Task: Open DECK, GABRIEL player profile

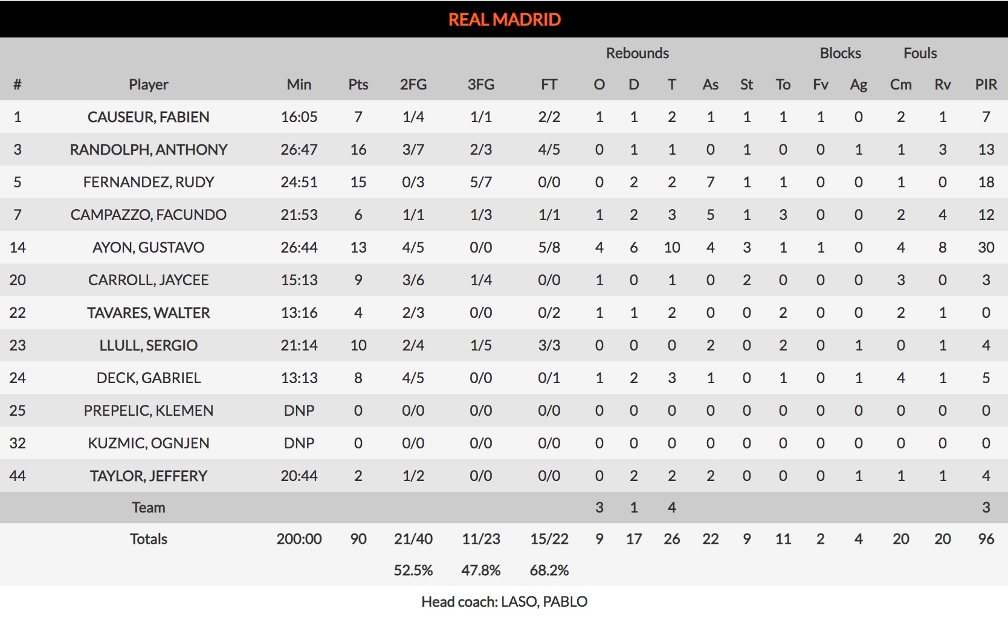Action: (149, 378)
